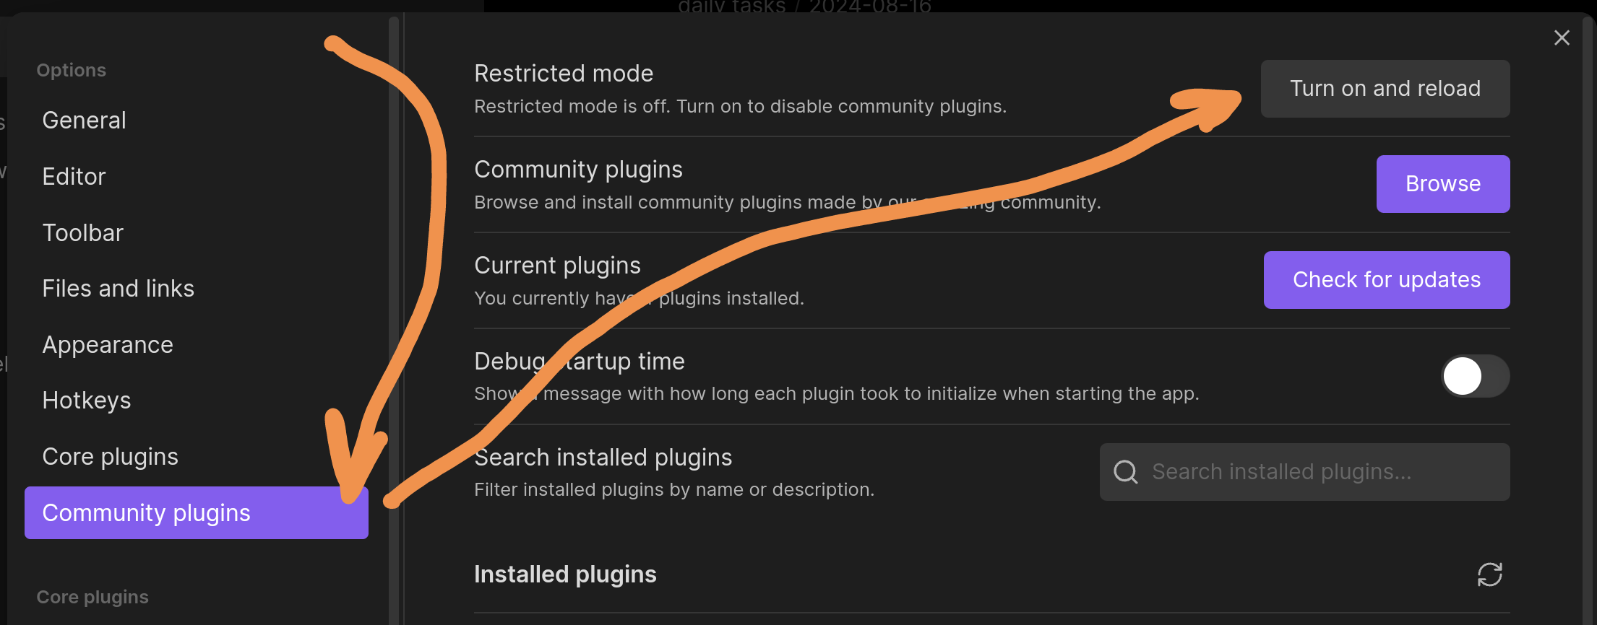The height and width of the screenshot is (625, 1597).
Task: Click the magnifier icon in plugin search
Action: click(1125, 472)
